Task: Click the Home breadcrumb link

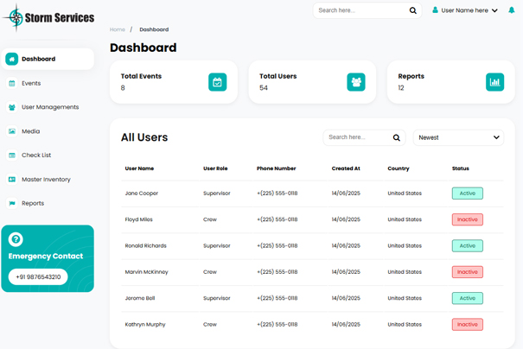Action: (118, 29)
